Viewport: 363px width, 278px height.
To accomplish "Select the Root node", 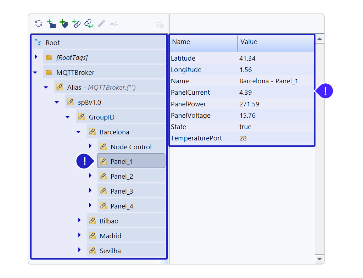I will tap(52, 43).
